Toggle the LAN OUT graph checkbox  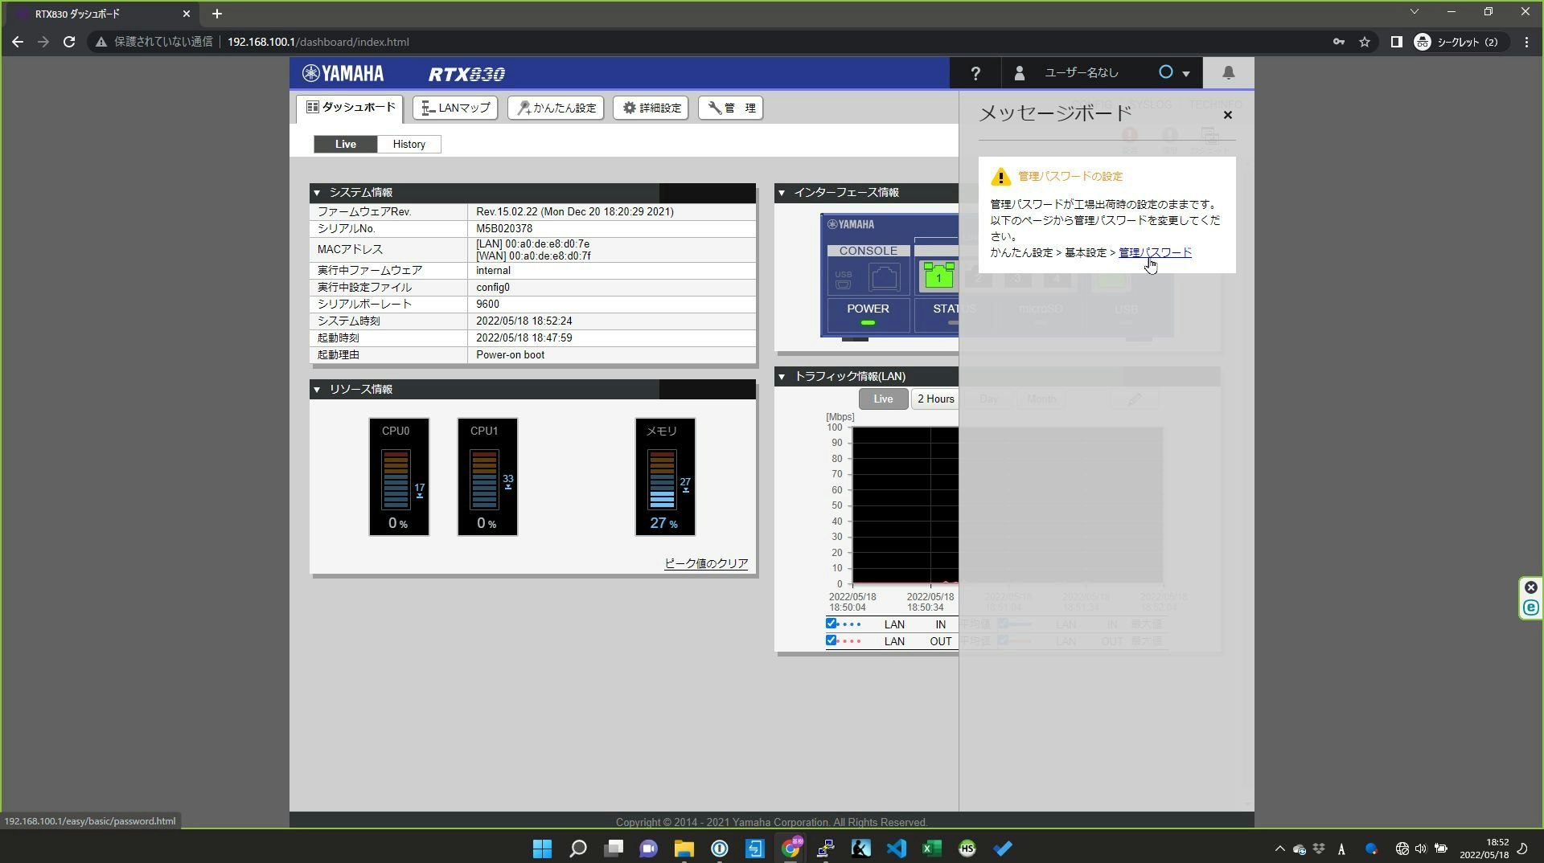point(832,640)
